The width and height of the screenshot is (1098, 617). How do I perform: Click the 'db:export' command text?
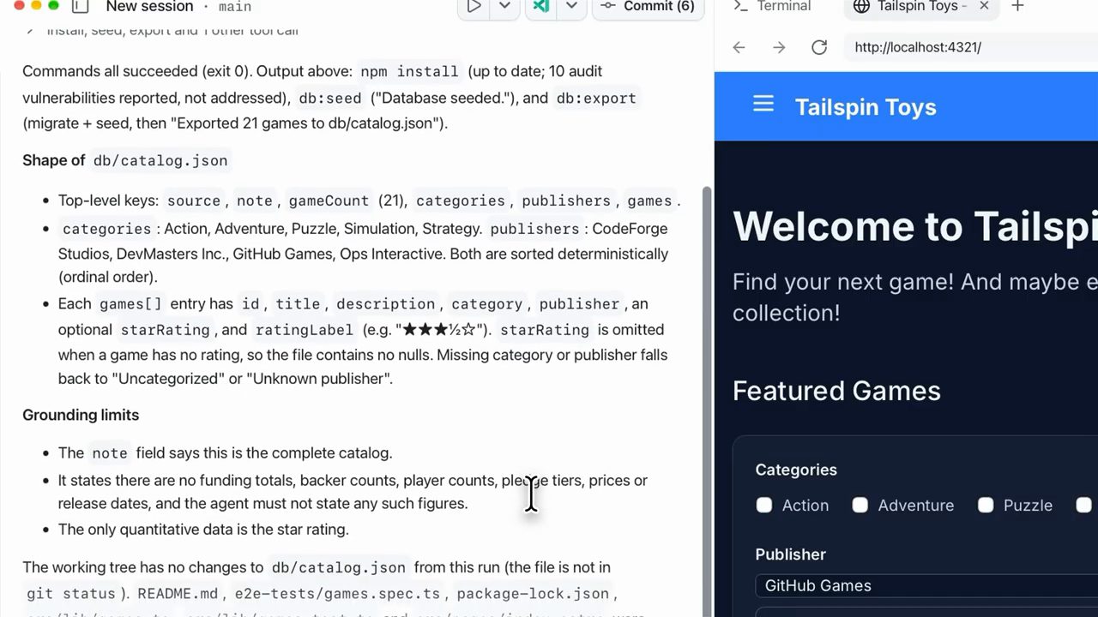coord(596,99)
